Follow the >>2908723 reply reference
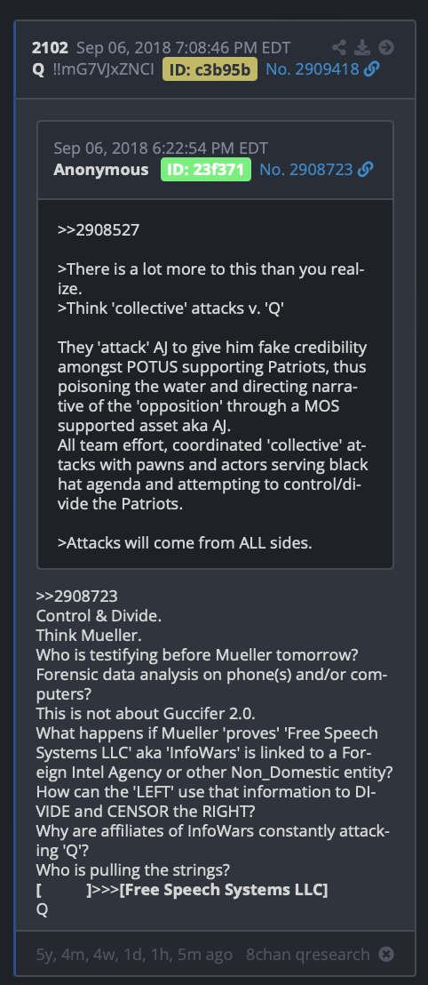This screenshot has width=428, height=985. [x=76, y=596]
